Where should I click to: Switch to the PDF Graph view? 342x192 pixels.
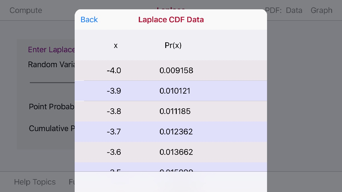pyautogui.click(x=321, y=10)
